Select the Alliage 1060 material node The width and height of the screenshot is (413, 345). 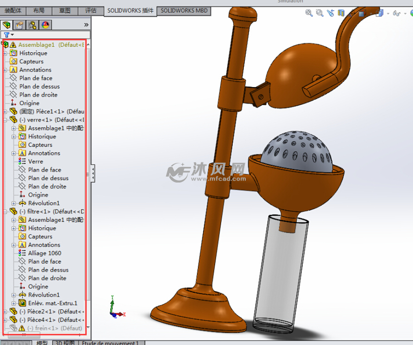pos(43,253)
